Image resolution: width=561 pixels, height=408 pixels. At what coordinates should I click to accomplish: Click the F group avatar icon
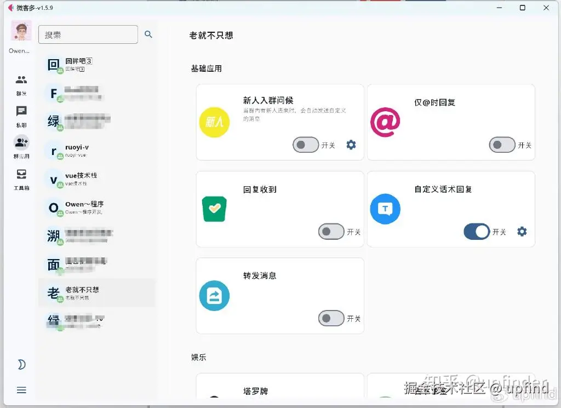coord(54,93)
